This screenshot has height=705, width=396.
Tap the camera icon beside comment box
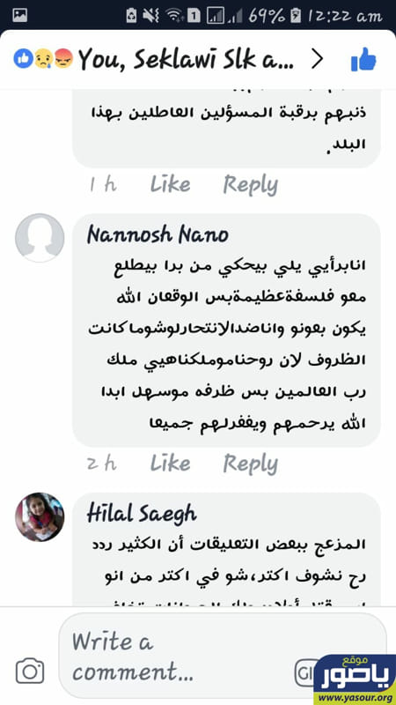click(30, 671)
